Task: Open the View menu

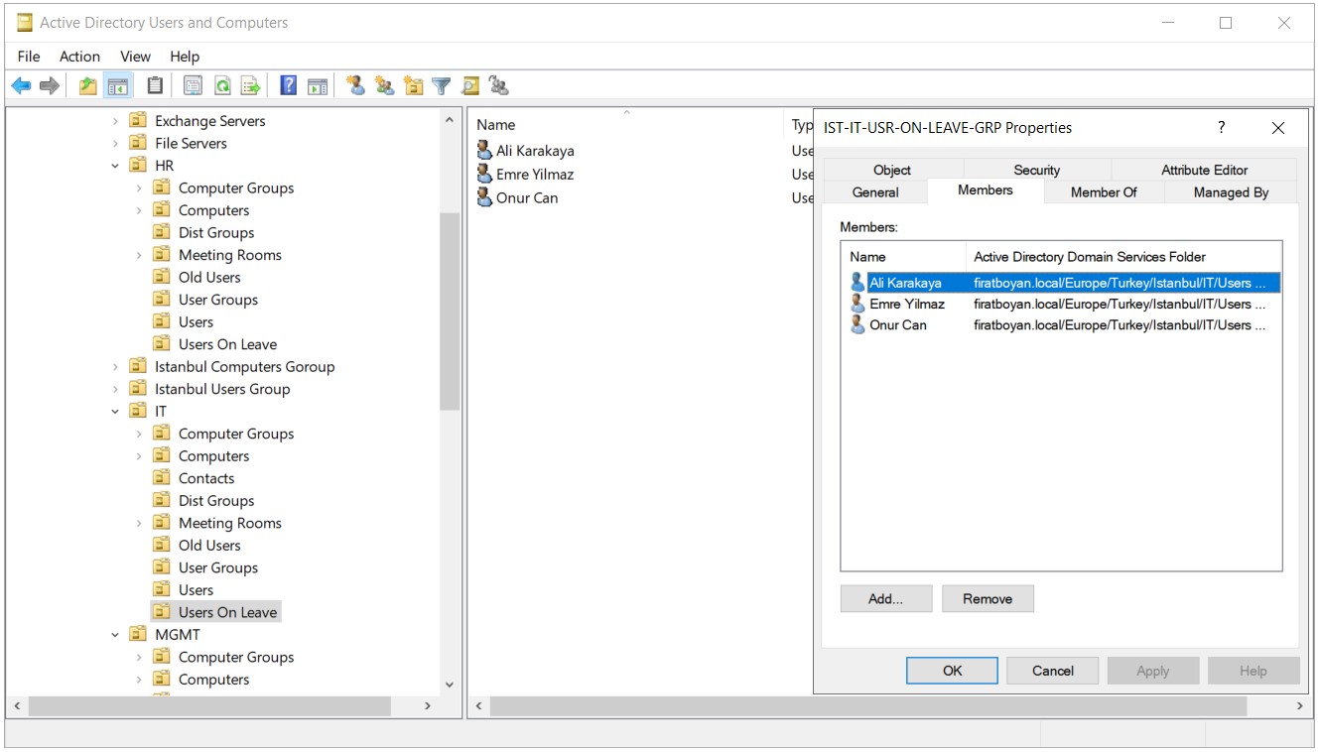Action: coord(135,57)
